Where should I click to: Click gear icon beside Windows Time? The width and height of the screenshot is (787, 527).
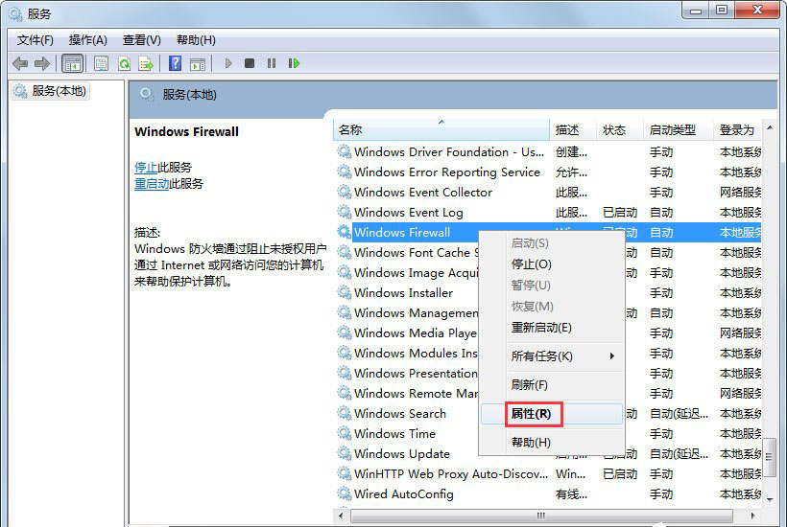pyautogui.click(x=344, y=433)
